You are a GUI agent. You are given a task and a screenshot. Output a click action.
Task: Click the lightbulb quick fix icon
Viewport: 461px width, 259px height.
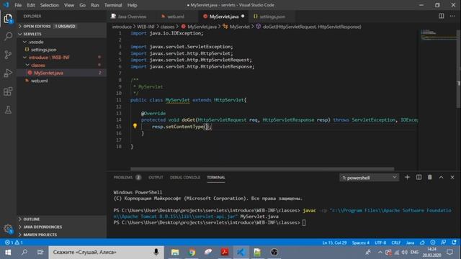point(135,126)
